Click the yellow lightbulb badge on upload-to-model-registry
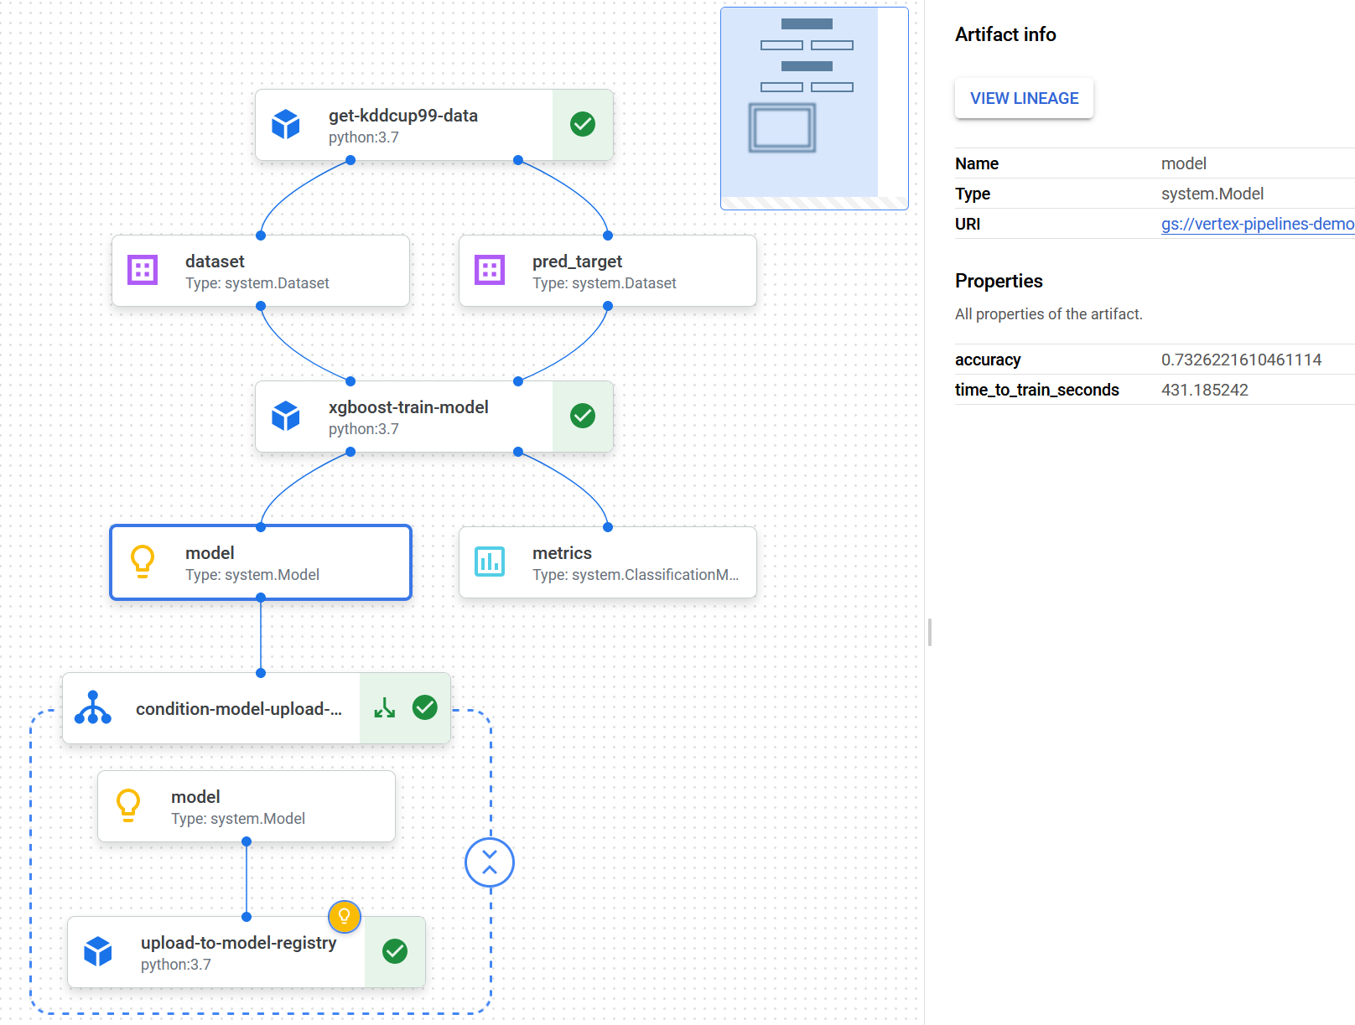The height and width of the screenshot is (1025, 1355). point(345,916)
